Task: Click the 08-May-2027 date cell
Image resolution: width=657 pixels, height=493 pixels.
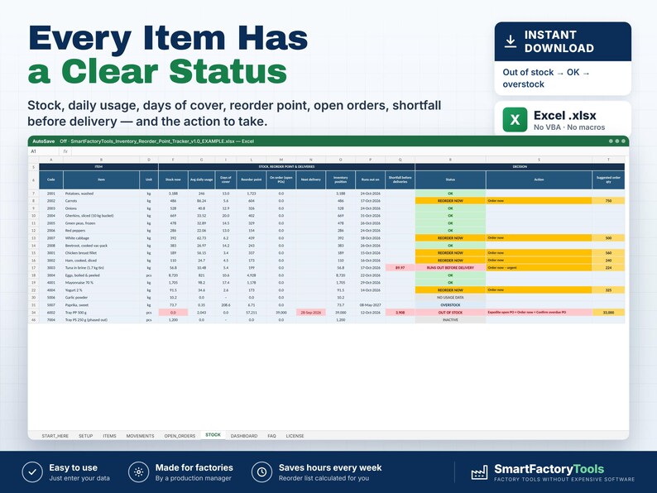Action: point(371,305)
